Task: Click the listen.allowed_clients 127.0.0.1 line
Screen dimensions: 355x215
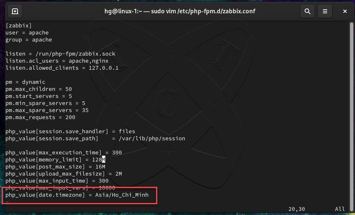Action: click(x=62, y=68)
